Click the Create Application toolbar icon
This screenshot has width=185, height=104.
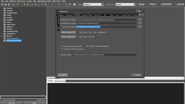13,5
